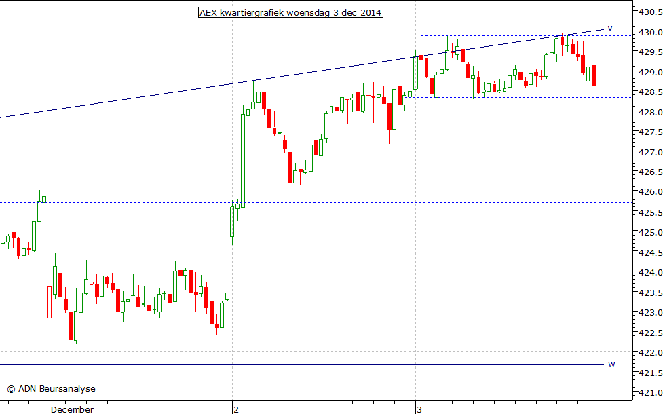The width and height of the screenshot is (665, 414).
Task: Click the 'w' support line label
Action: pos(611,364)
